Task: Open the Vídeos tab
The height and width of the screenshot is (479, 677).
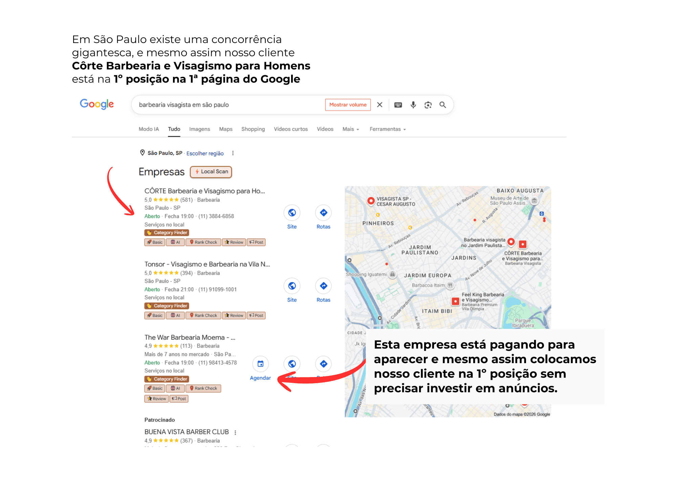Action: point(325,129)
